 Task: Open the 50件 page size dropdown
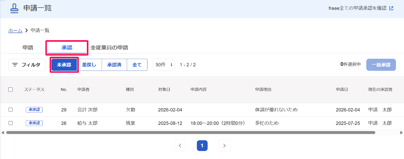[x=164, y=65]
